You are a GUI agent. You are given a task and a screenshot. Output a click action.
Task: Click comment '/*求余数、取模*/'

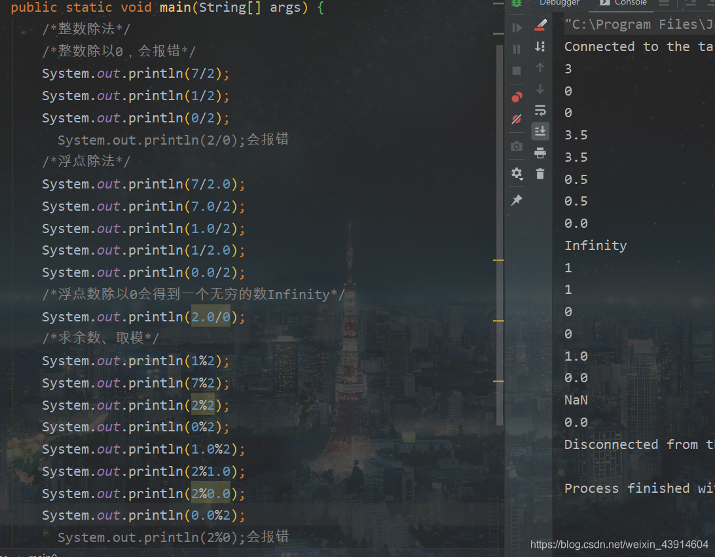pyautogui.click(x=100, y=338)
